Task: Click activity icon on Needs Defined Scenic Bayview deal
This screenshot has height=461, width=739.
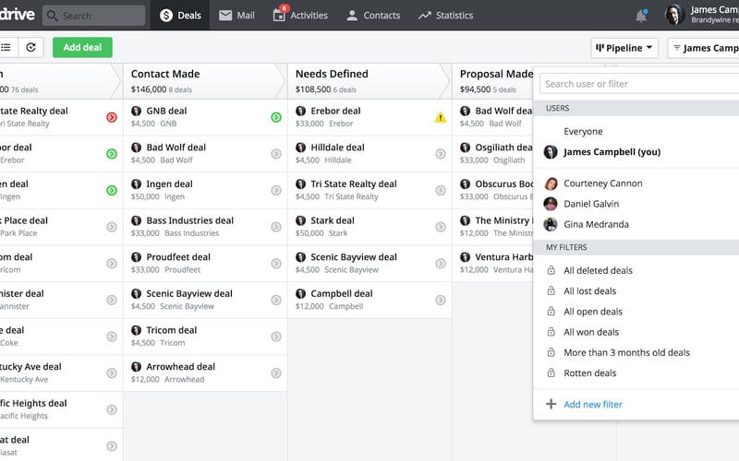Action: point(441,264)
